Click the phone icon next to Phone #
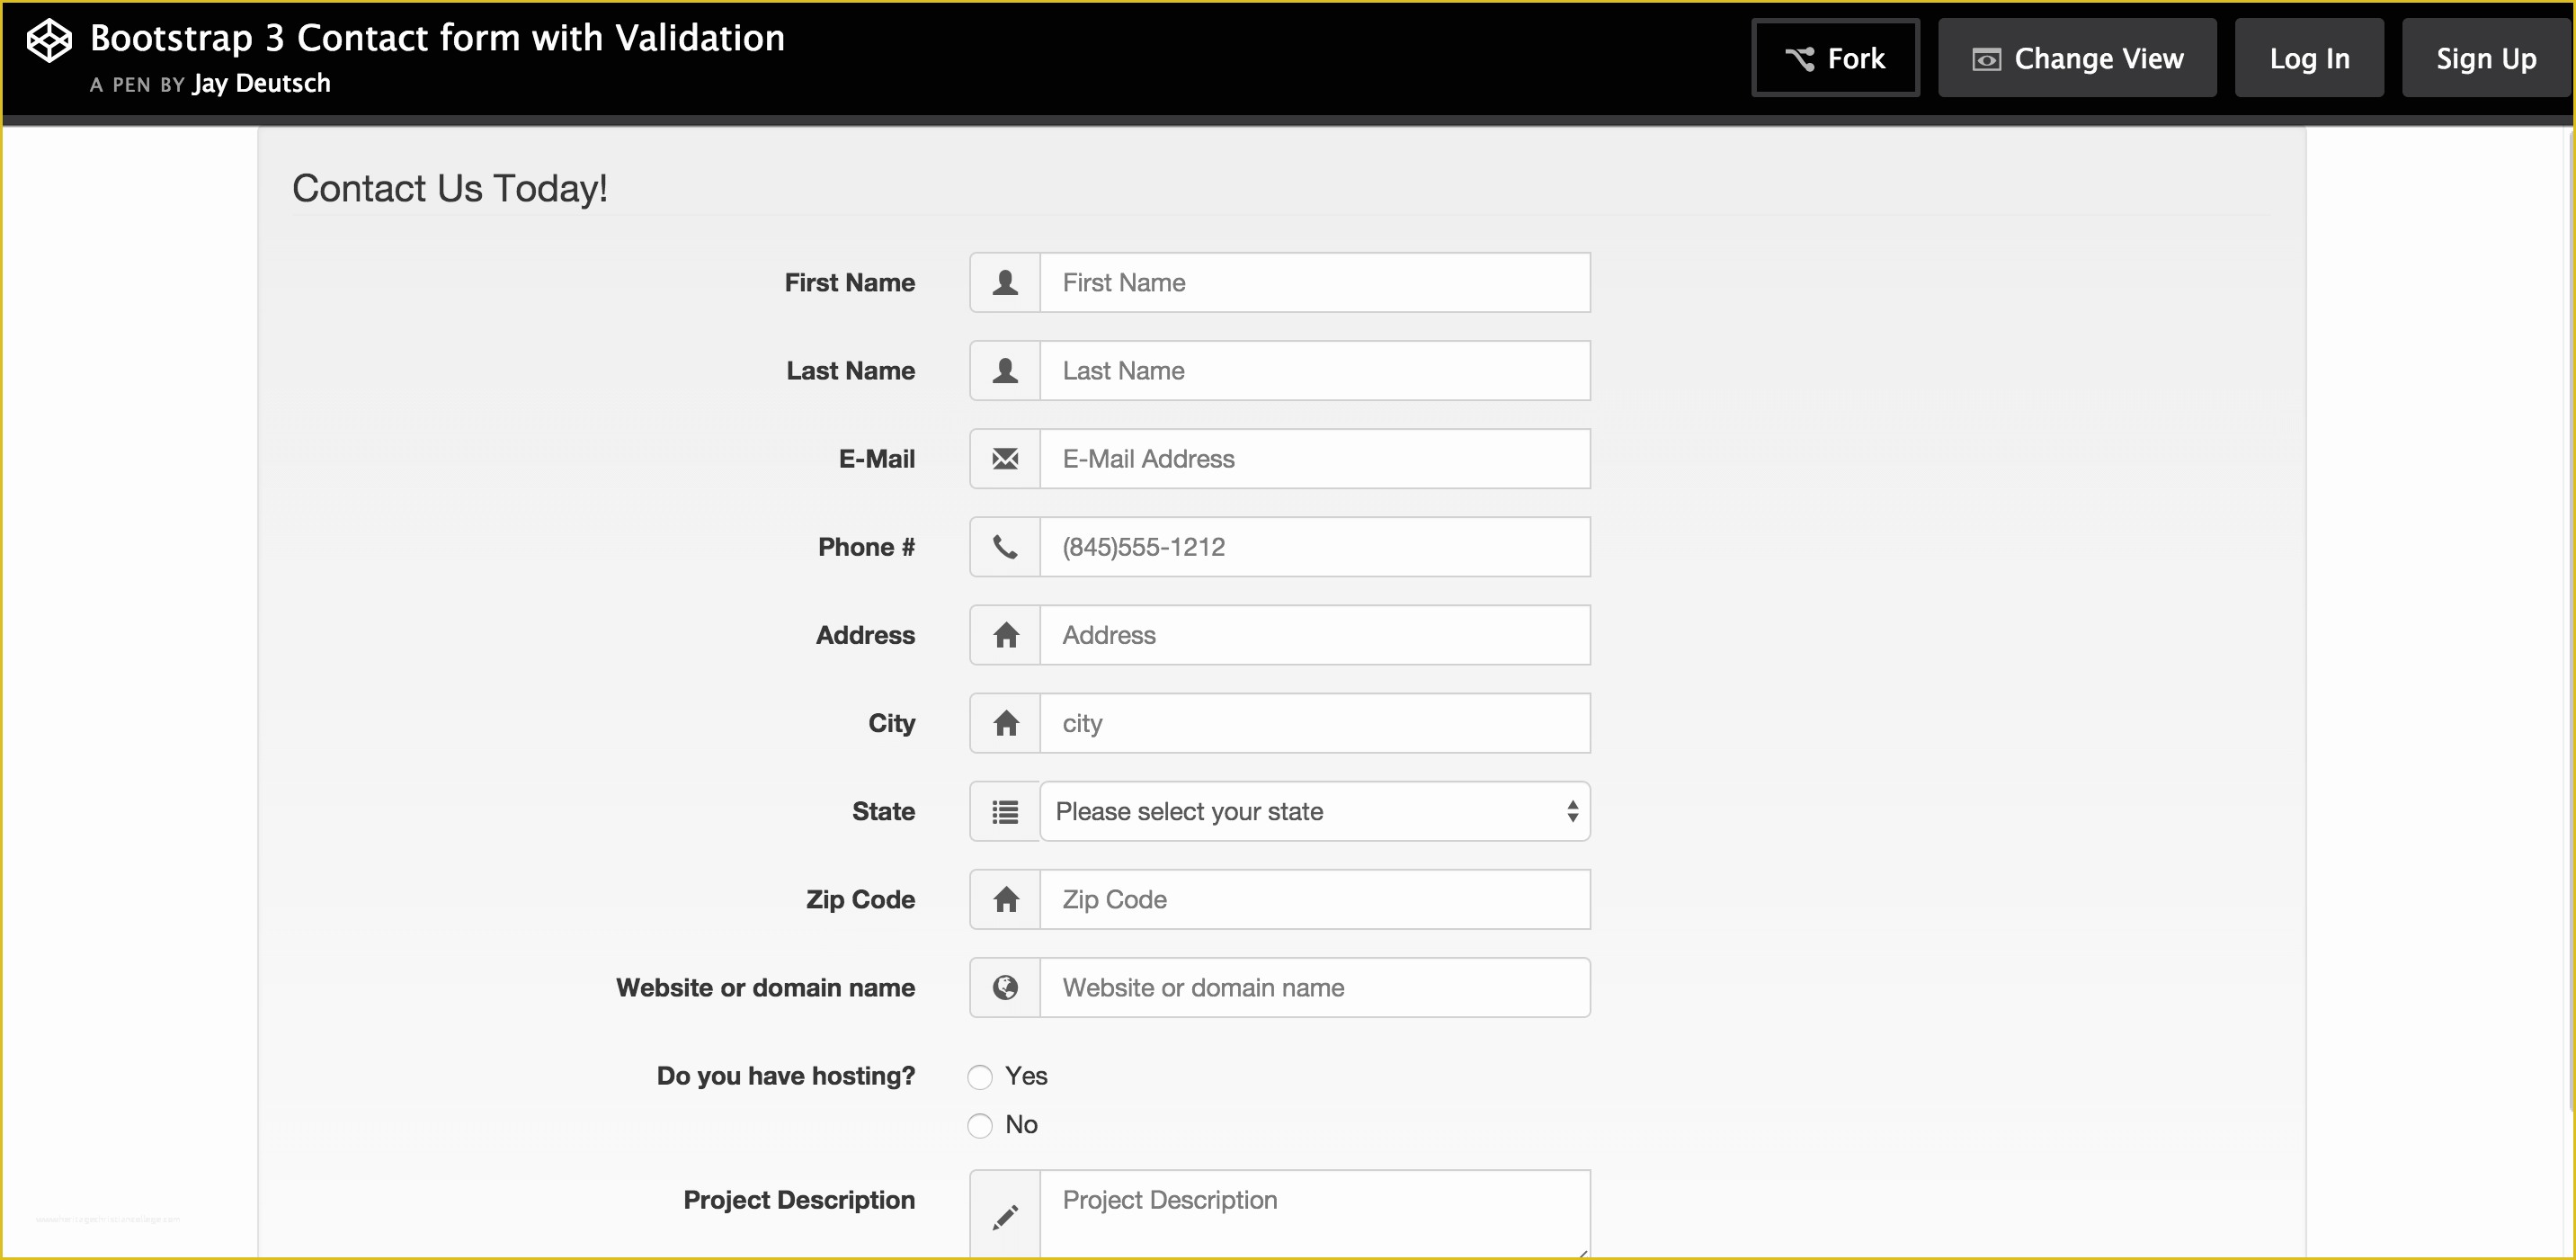Screen dimensions: 2576x1260 pyautogui.click(x=1003, y=547)
